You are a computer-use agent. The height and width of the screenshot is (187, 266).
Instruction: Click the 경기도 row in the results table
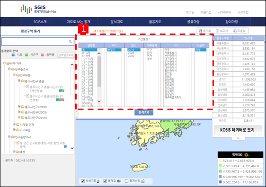(238, 79)
